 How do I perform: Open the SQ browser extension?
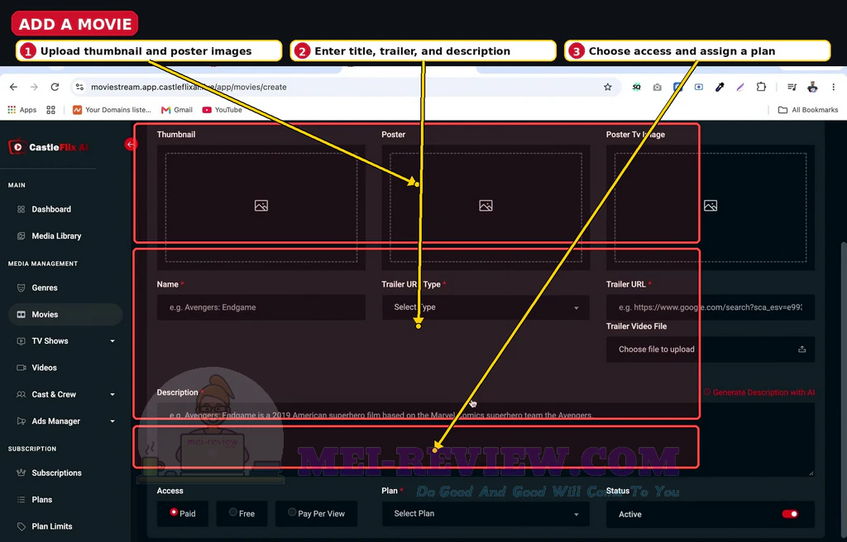click(x=636, y=87)
